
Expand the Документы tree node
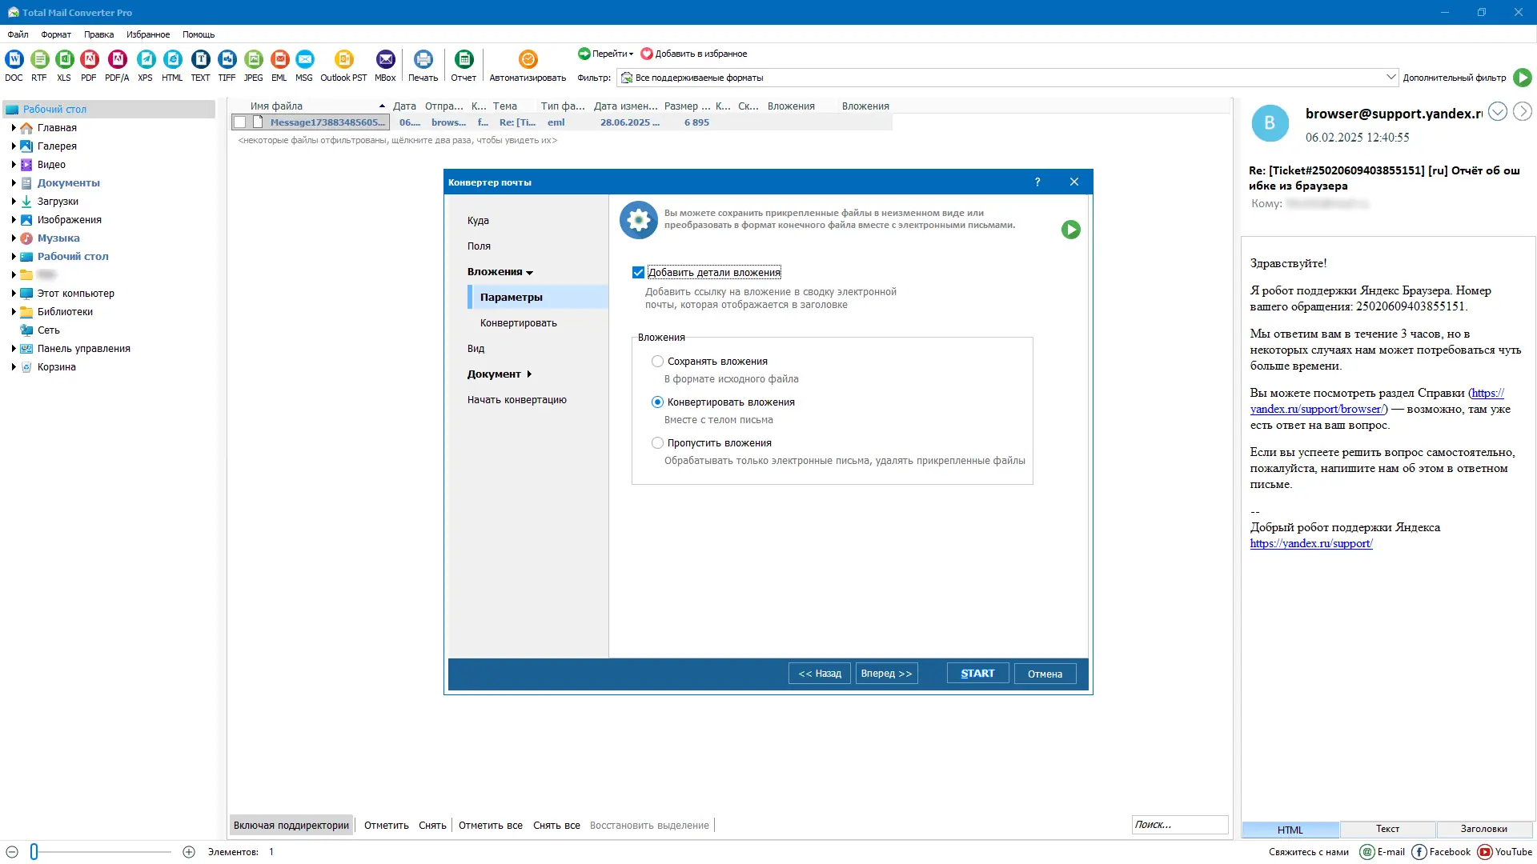[x=14, y=183]
